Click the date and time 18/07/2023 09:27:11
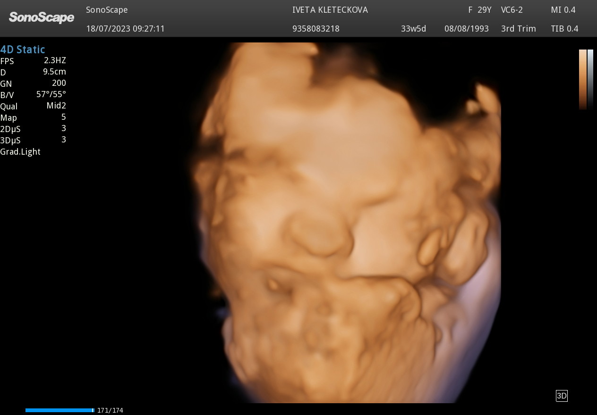Image resolution: width=597 pixels, height=415 pixels. click(125, 29)
